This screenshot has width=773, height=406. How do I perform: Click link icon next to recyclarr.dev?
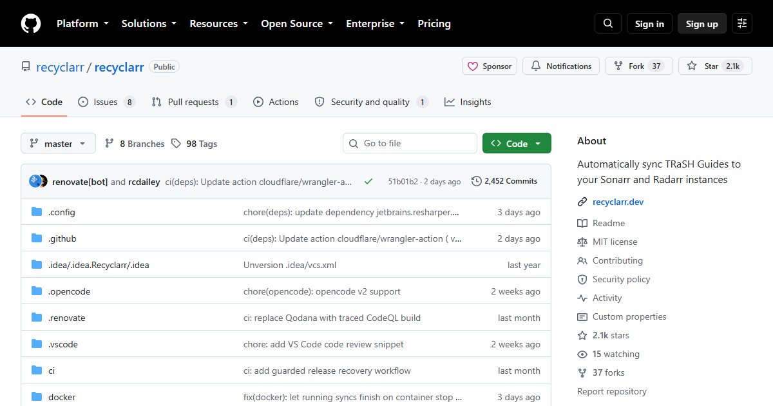tap(582, 202)
